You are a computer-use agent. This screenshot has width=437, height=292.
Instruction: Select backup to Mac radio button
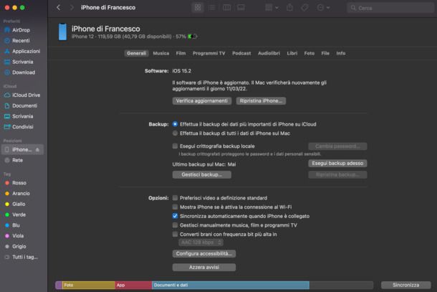[x=175, y=133]
